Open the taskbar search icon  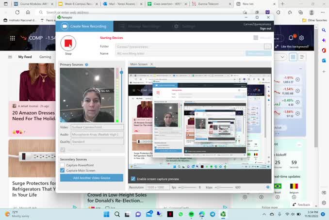117,214
